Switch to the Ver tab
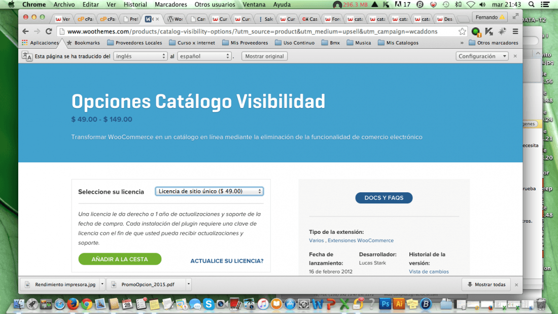558x314 pixels. click(63, 19)
